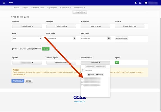Go to Gráficos menu item
Screen dimensions: 161x112
(x=16, y=8)
